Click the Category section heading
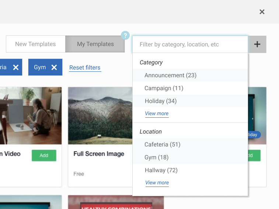The height and width of the screenshot is (209, 279). pyautogui.click(x=151, y=63)
